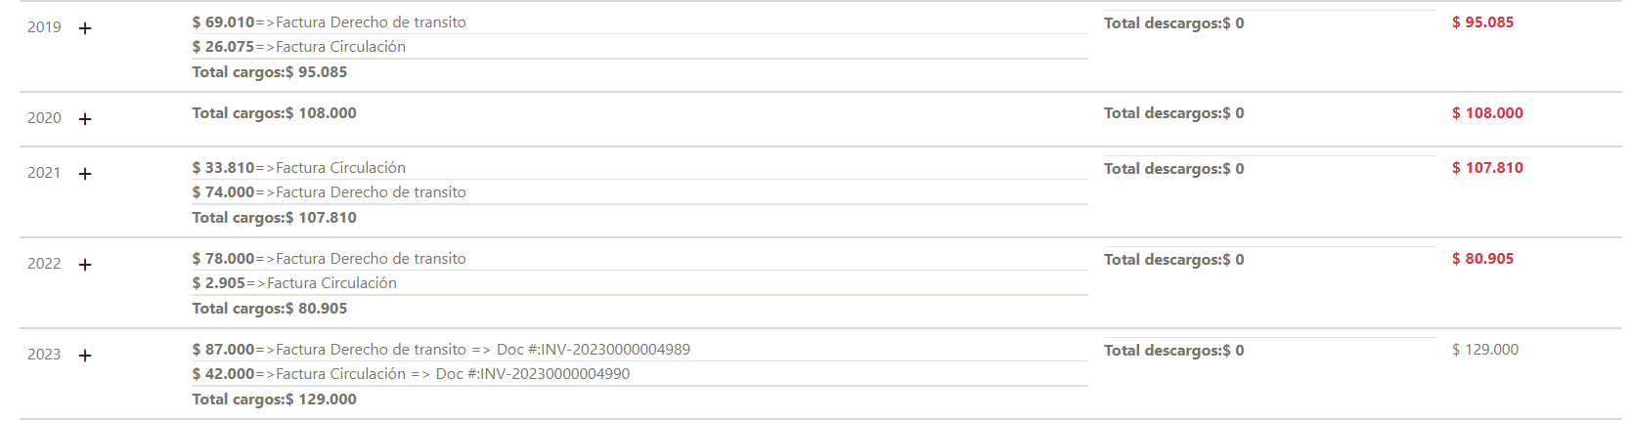This screenshot has height=421, width=1632.
Task: Click the red $95.085 balance amount
Action: pos(1482,22)
